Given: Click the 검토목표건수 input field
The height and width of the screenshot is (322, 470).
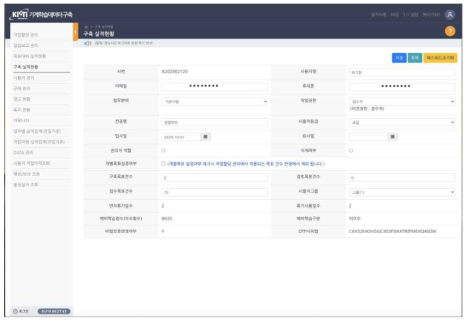Looking at the screenshot, I should point(402,178).
